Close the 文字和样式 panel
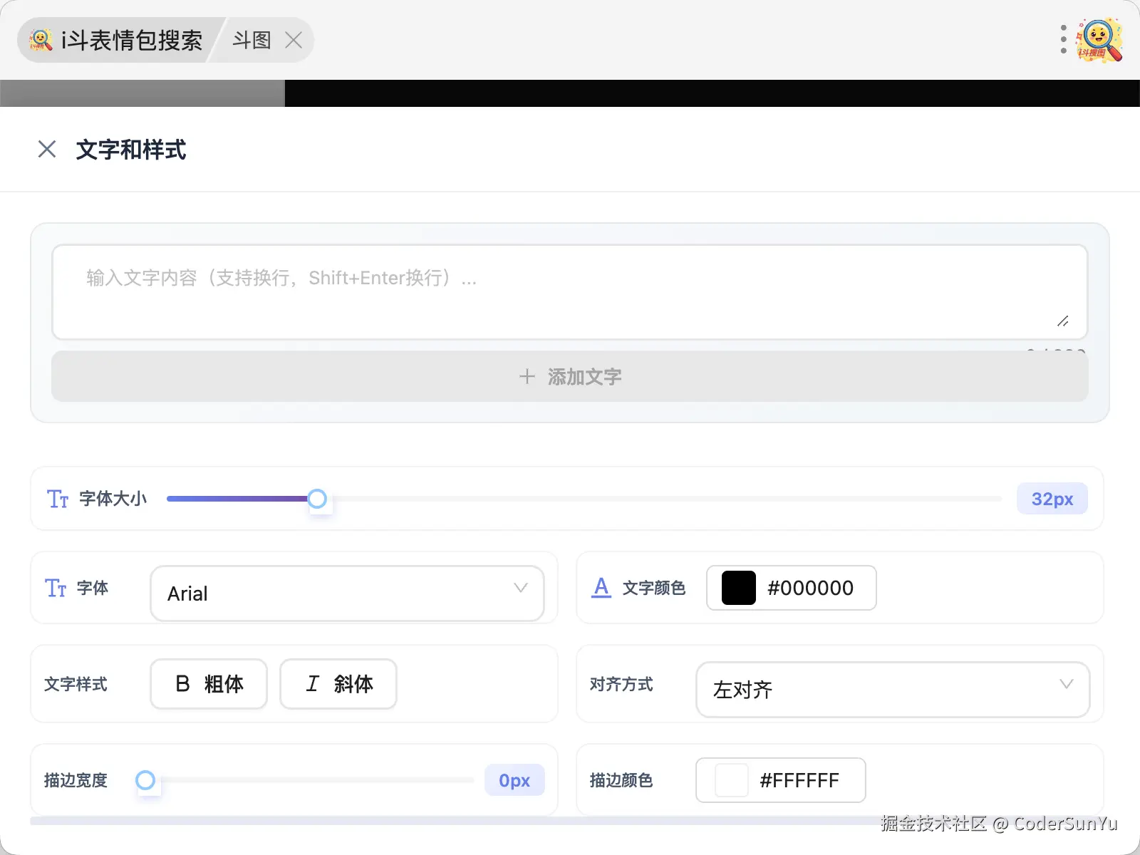Screen dimensions: 1140x855 coord(47,149)
